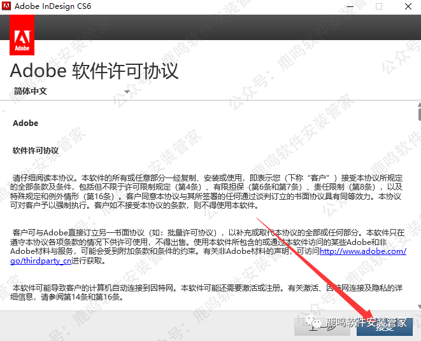Click the 'Adobe 软件许可协议' page heading
The image size is (421, 341).
click(x=94, y=70)
